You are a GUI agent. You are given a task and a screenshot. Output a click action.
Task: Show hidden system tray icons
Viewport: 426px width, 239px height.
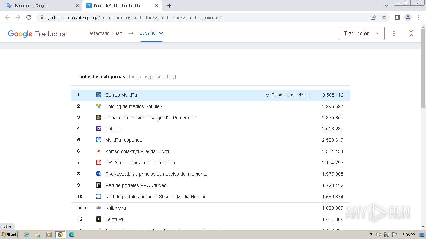(x=371, y=235)
